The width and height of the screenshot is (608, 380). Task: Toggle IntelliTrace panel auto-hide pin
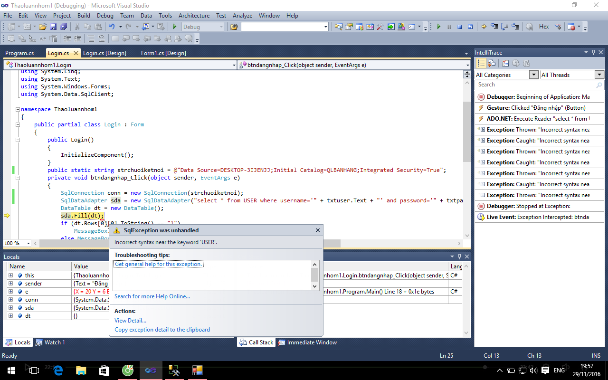593,53
